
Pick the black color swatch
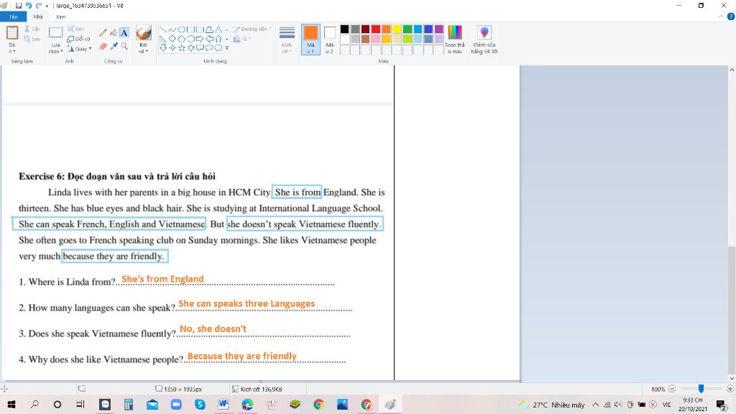click(344, 29)
